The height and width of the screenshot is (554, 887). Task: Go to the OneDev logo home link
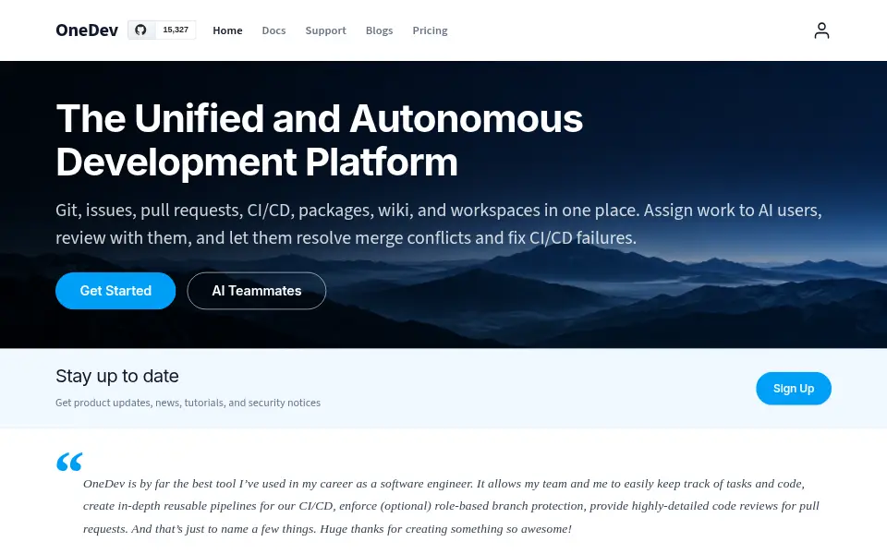point(87,30)
